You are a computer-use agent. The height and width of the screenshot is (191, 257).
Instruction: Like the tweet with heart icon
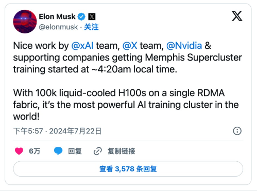click(x=19, y=151)
